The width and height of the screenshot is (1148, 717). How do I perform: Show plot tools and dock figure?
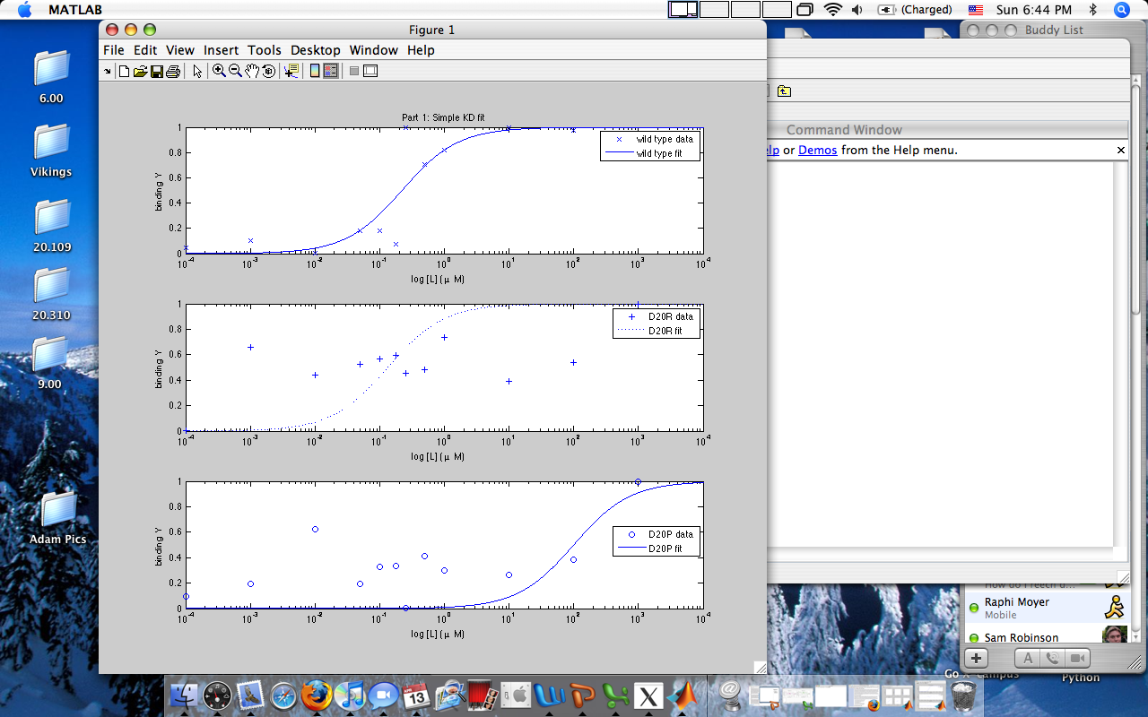click(x=370, y=72)
